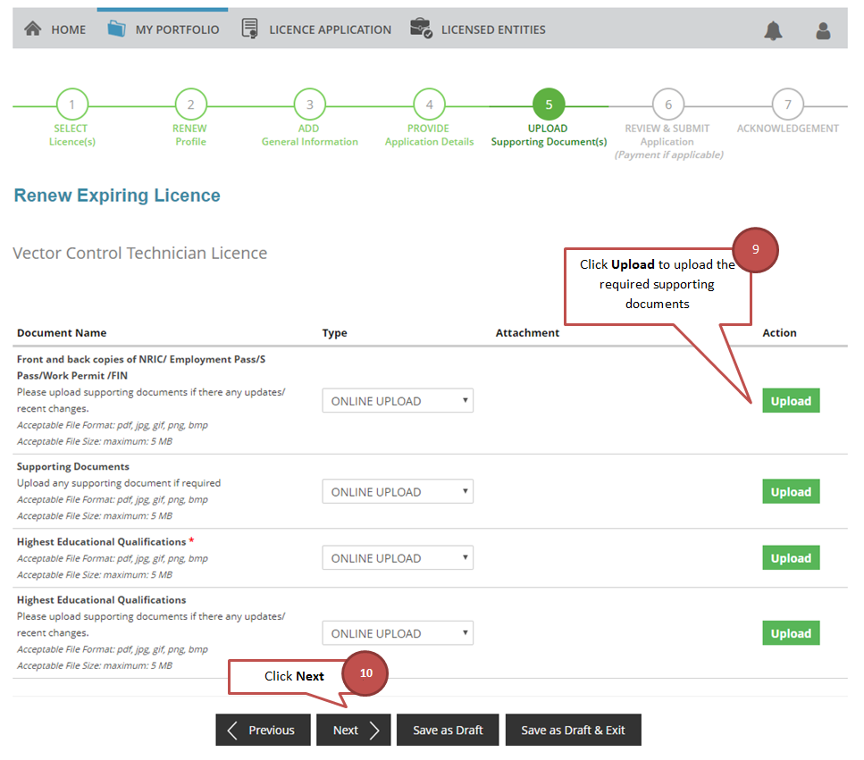The height and width of the screenshot is (760, 864).
Task: Click the Home house icon
Action: (x=33, y=29)
